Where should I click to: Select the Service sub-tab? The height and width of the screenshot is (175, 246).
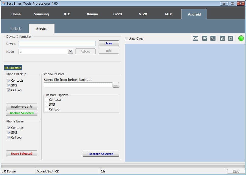tap(42, 29)
